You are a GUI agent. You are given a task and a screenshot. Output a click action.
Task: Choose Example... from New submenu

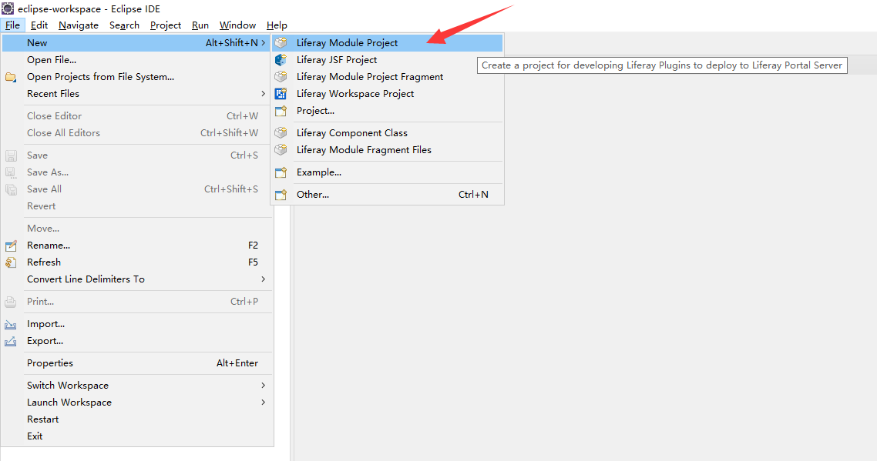(387, 172)
